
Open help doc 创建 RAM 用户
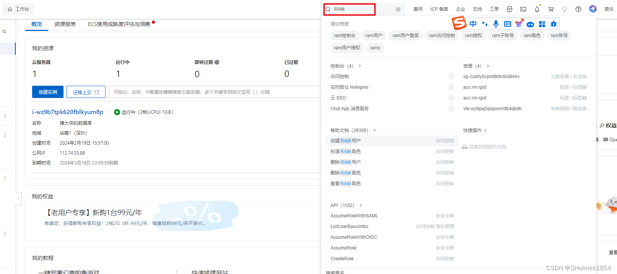point(392,141)
